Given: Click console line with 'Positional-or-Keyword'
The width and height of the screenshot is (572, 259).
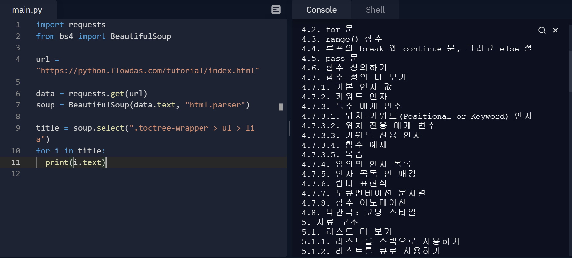Looking at the screenshot, I should point(417,116).
